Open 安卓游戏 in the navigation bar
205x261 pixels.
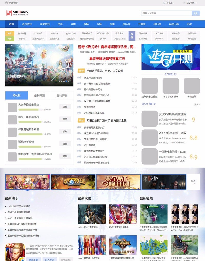tap(27, 24)
